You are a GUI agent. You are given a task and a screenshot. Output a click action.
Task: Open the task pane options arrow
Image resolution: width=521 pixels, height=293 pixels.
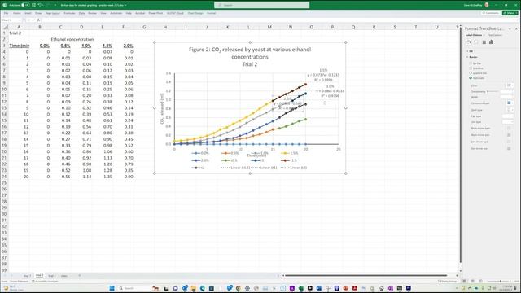(510, 29)
